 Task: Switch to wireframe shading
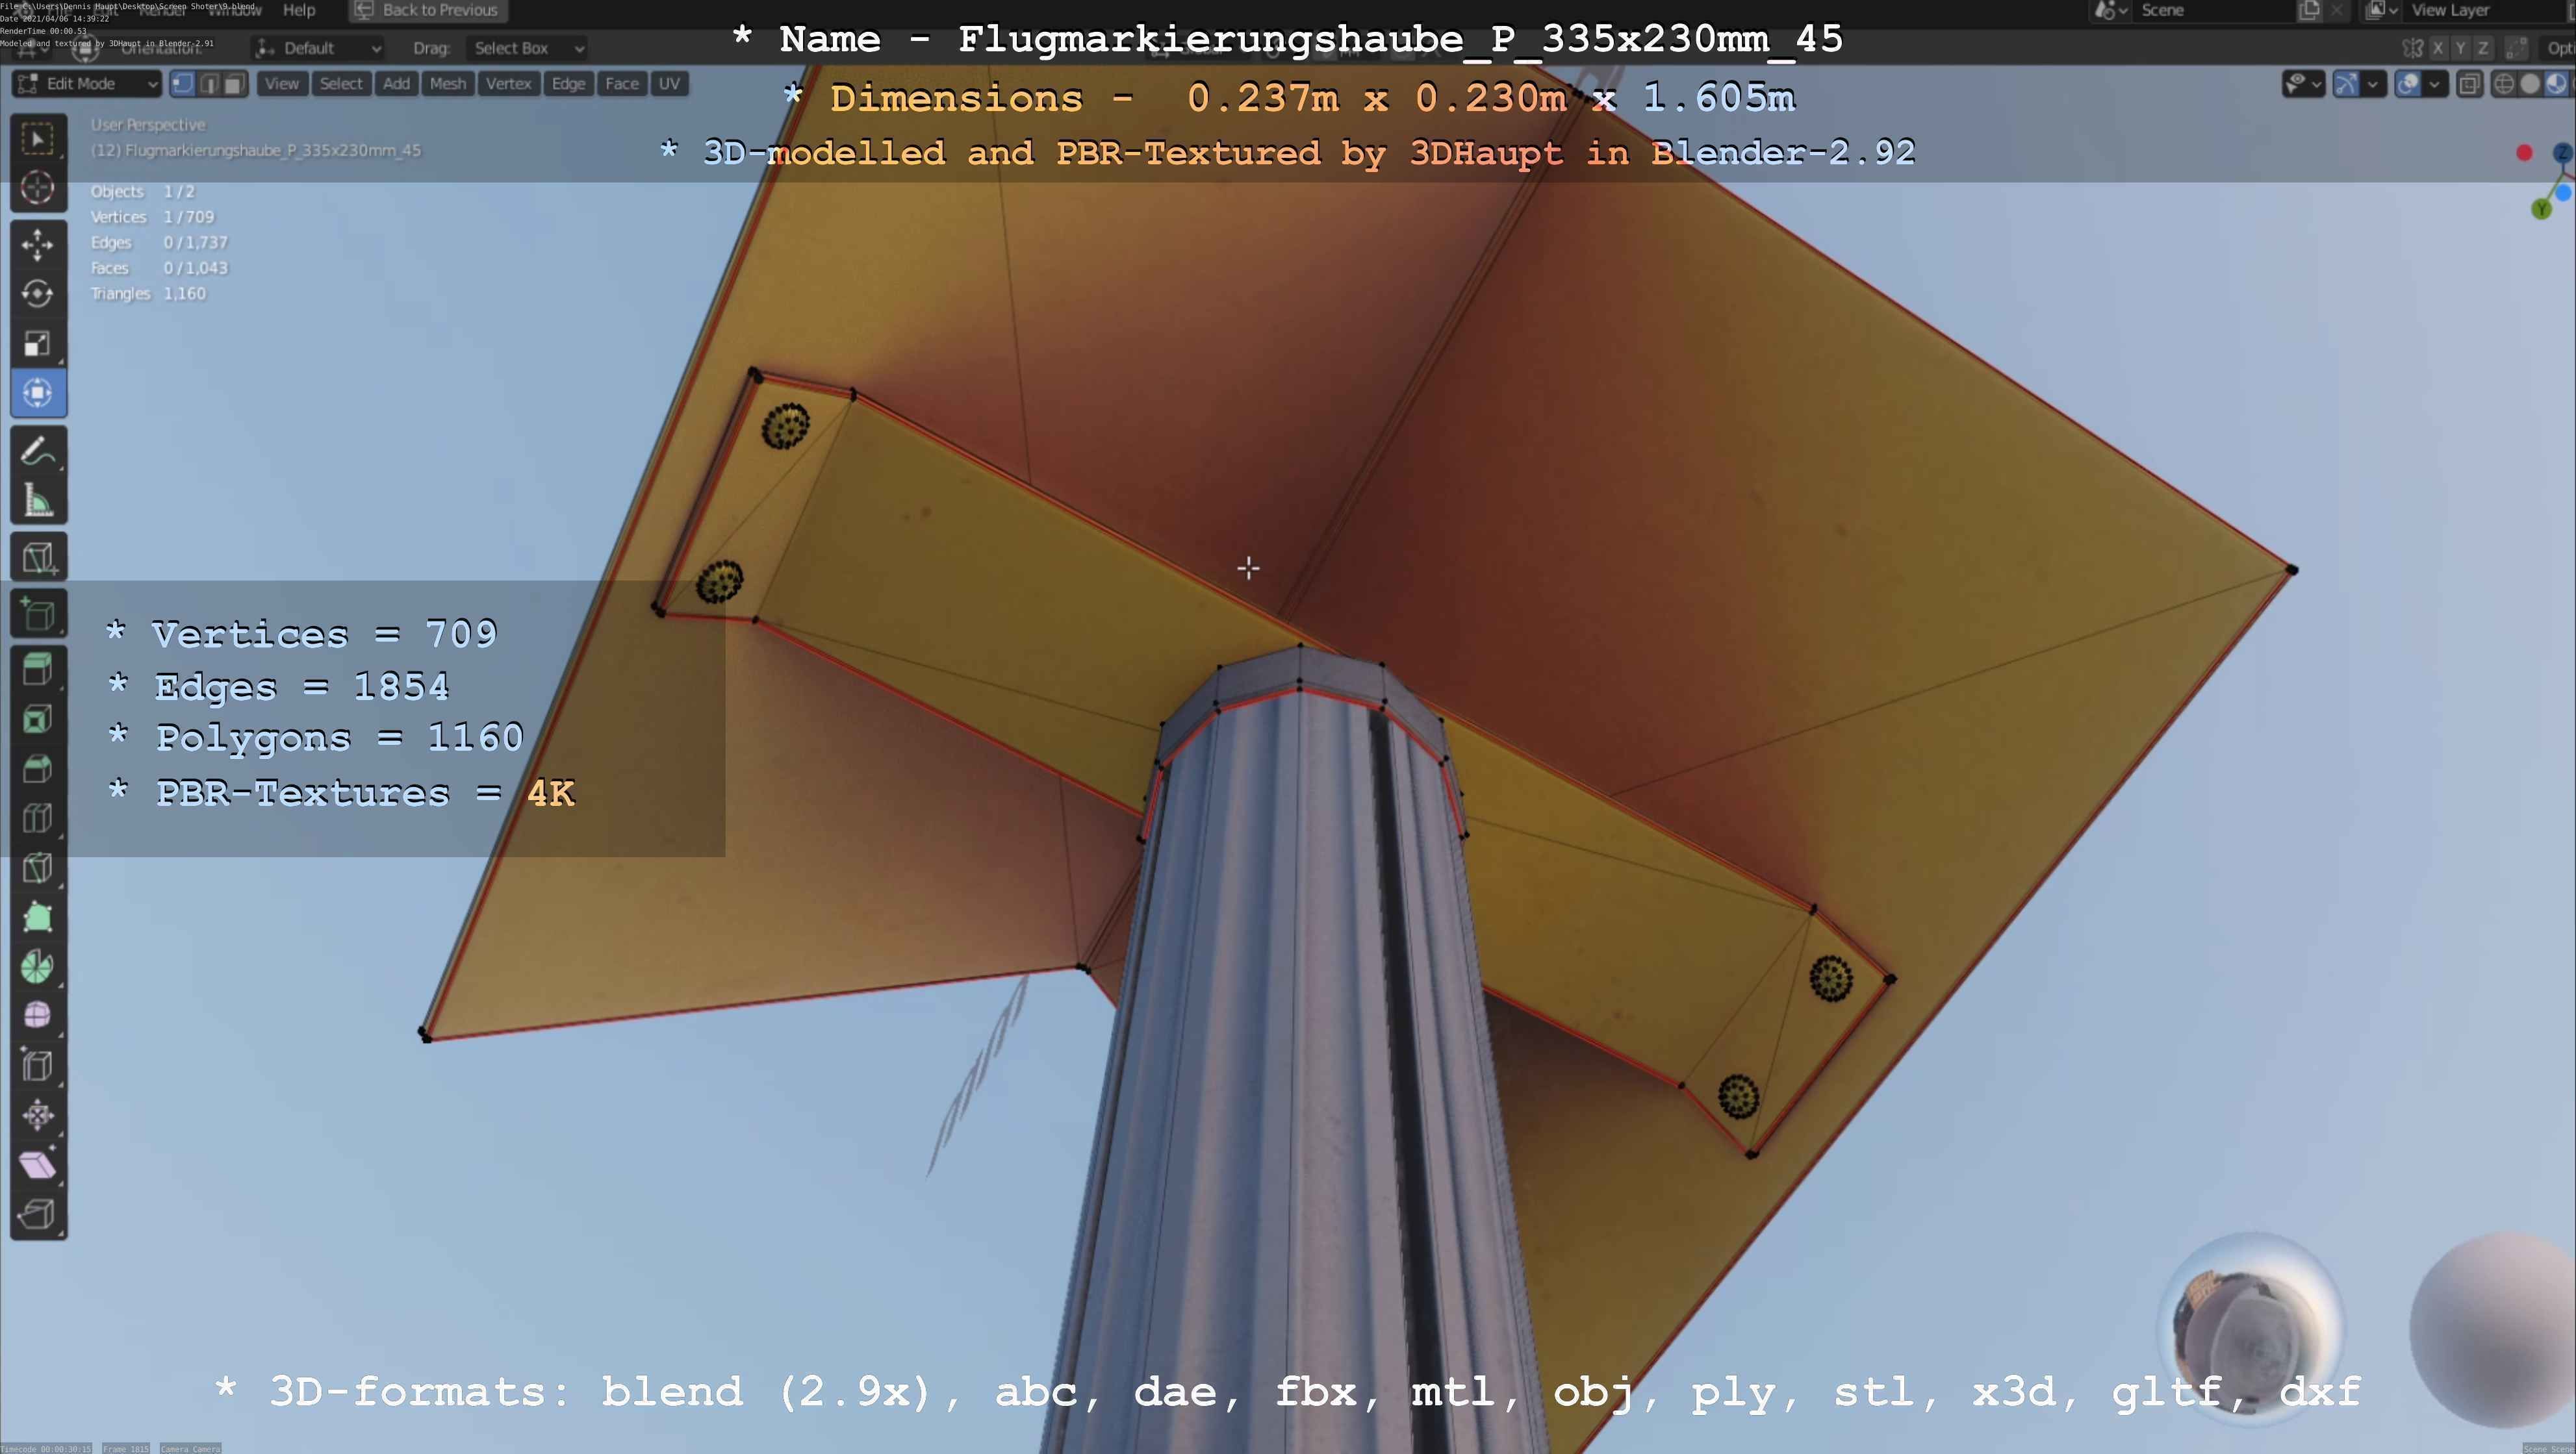[x=2504, y=84]
